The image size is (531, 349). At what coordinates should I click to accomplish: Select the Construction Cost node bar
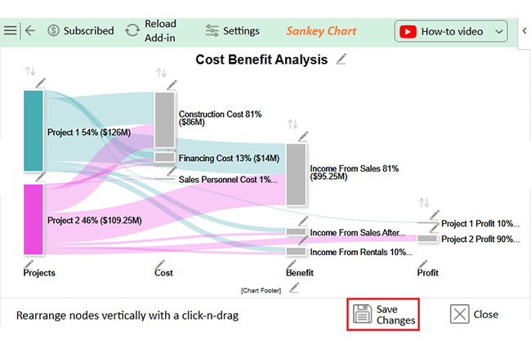[x=164, y=119]
